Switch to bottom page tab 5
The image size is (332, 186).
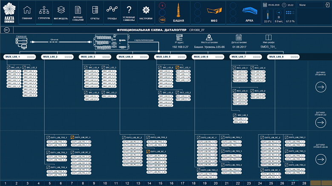(49, 183)
